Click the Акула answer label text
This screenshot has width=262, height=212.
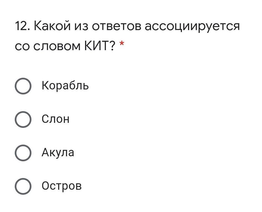click(58, 152)
